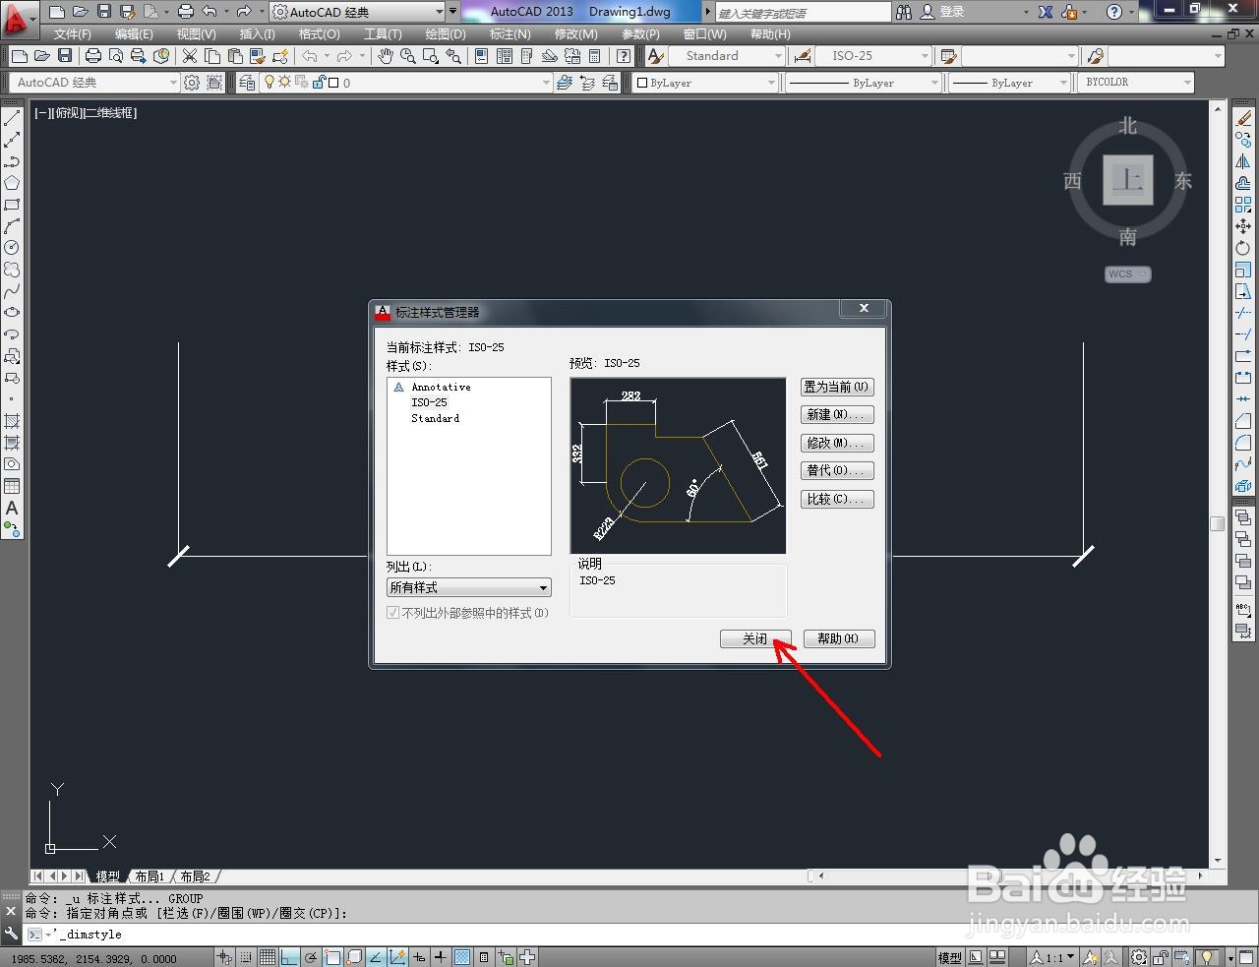Click the Autodesk Exchange X icon
The height and width of the screenshot is (967, 1259).
click(x=1045, y=12)
